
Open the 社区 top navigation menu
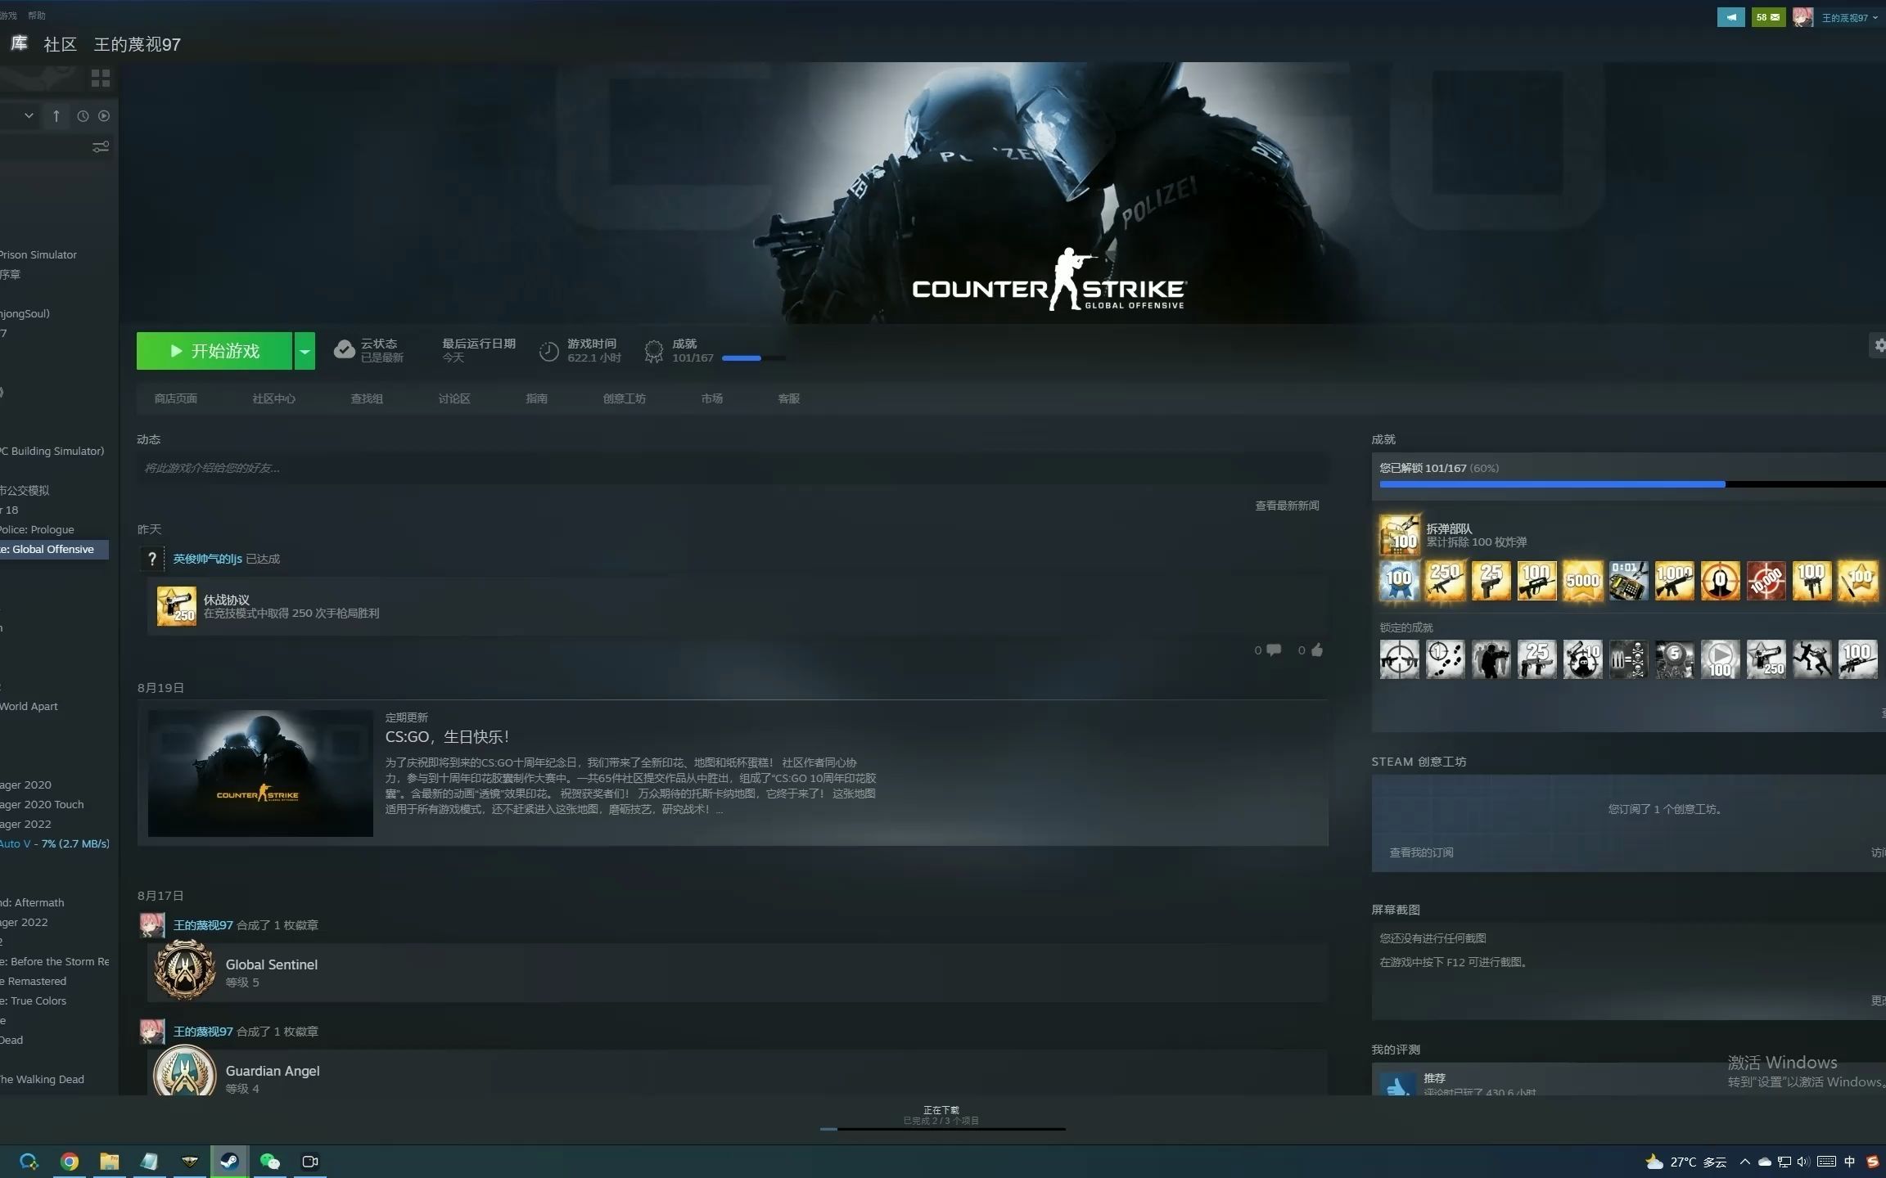(x=60, y=44)
